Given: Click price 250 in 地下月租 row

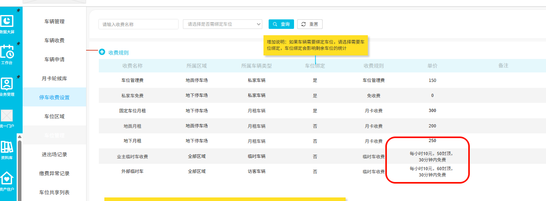Looking at the screenshot, I should [433, 140].
